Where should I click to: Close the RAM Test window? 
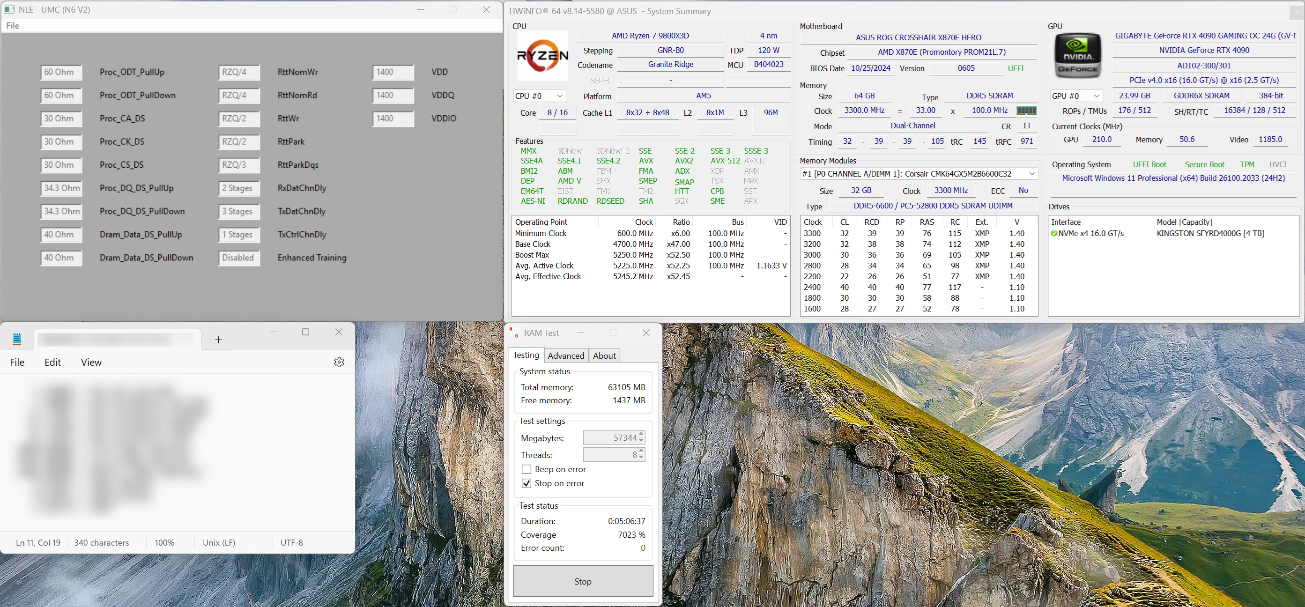click(646, 333)
